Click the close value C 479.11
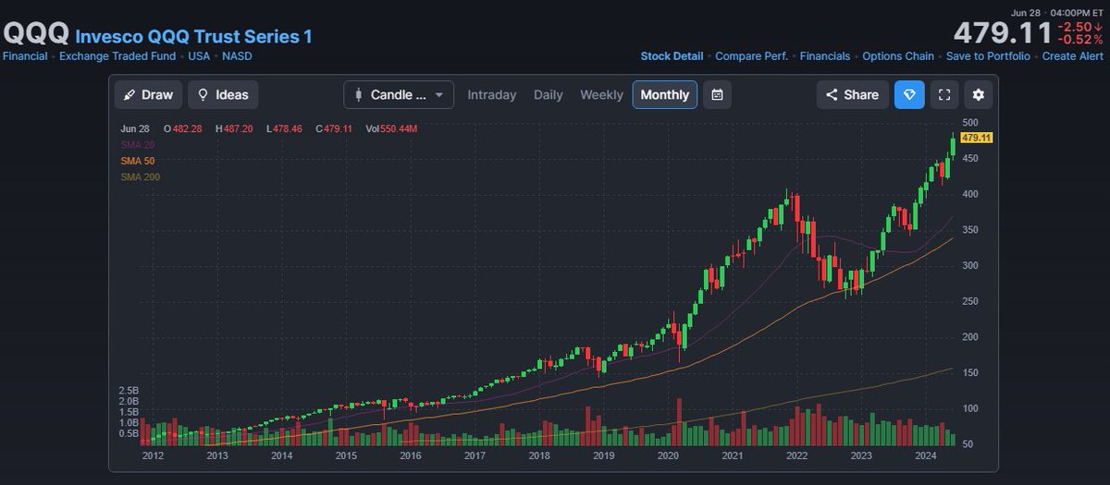Viewport: 1110px width, 485px height. pos(336,128)
